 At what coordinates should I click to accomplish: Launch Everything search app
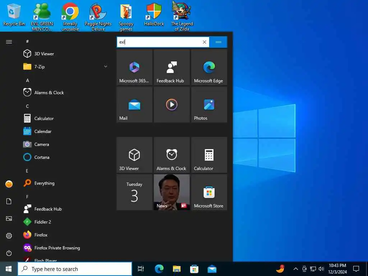tap(66, 183)
